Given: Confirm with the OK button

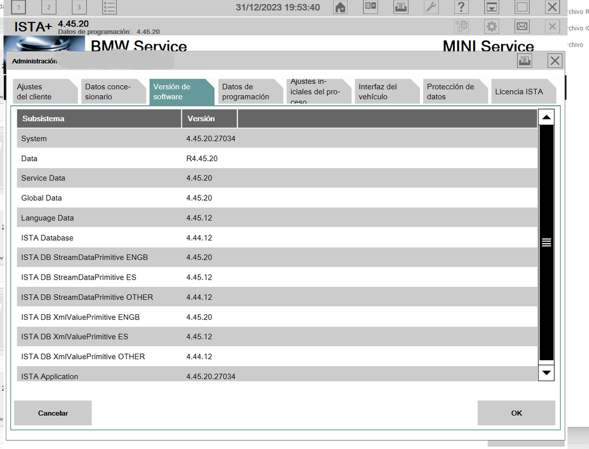Looking at the screenshot, I should pyautogui.click(x=517, y=413).
